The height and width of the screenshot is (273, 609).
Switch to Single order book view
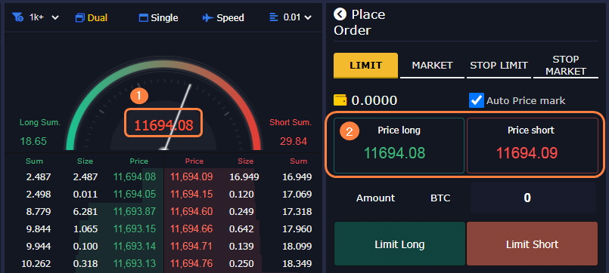pos(164,18)
